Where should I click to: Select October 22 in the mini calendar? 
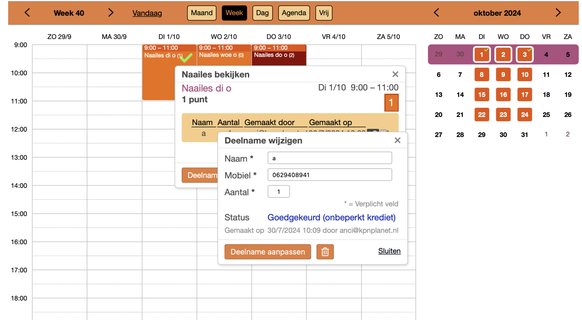pyautogui.click(x=482, y=115)
